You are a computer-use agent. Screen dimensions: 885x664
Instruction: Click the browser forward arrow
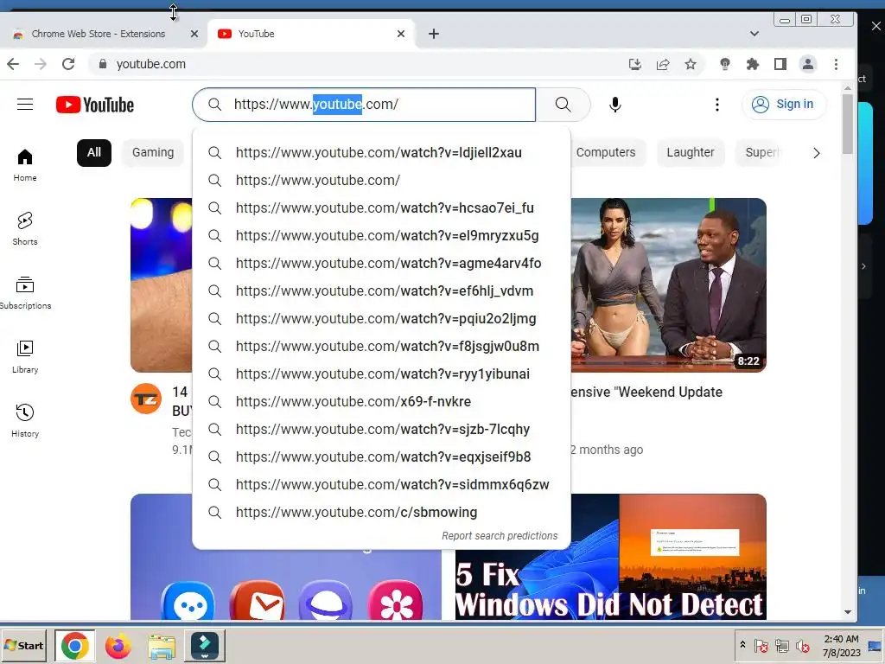coord(41,64)
